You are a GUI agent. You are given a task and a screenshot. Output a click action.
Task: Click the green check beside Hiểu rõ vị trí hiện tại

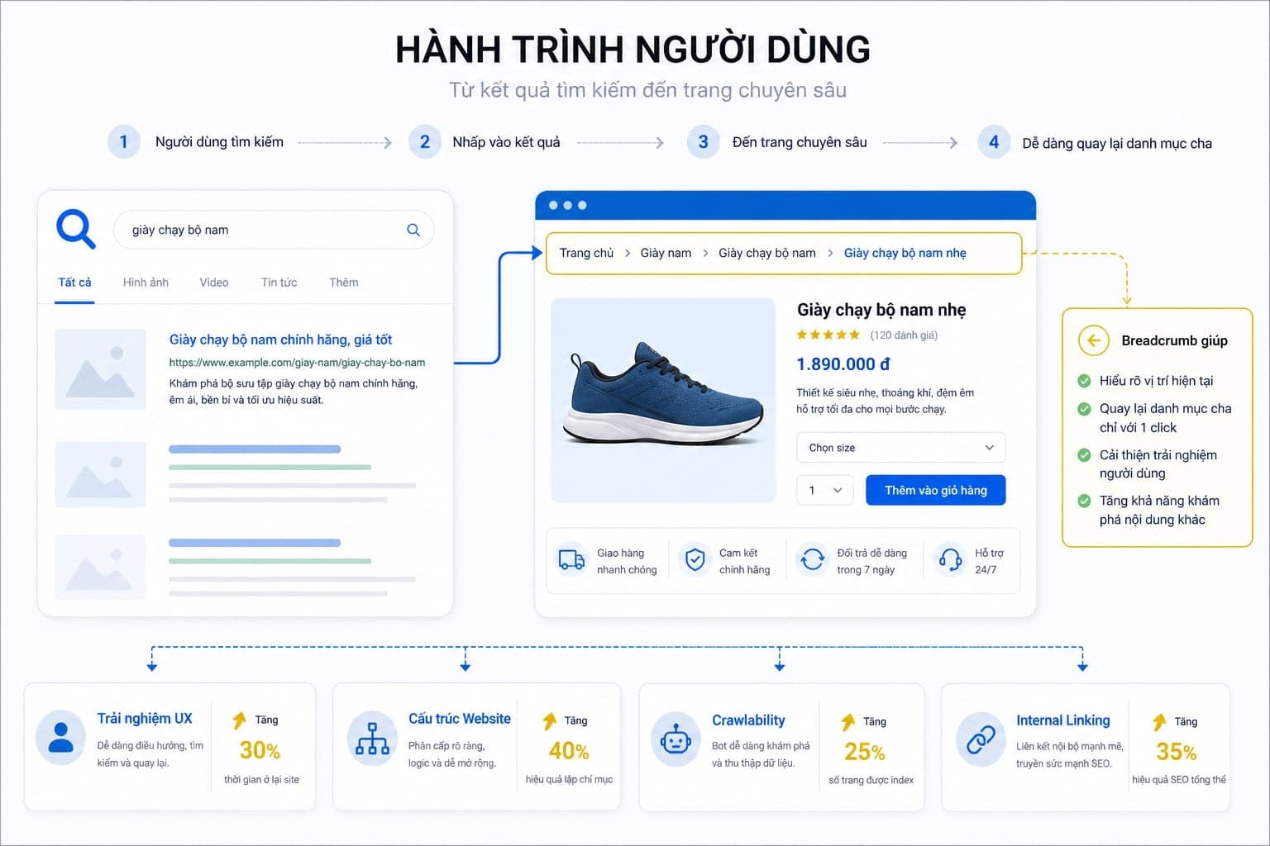coord(1084,381)
